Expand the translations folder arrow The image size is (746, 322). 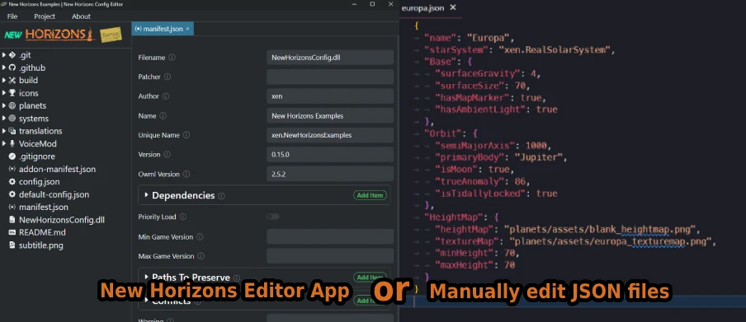[4, 131]
